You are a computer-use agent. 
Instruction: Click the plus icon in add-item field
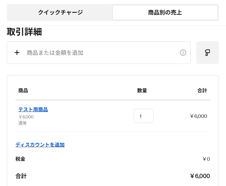pyautogui.click(x=17, y=53)
